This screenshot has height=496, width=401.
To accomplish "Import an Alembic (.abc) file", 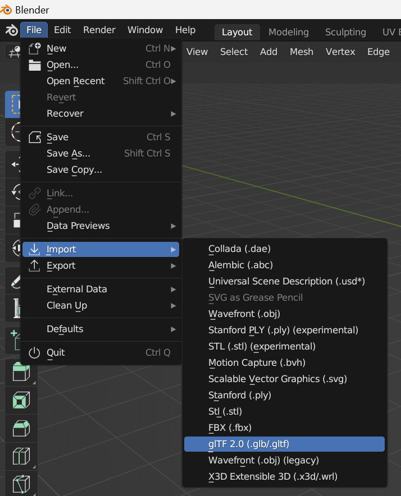I will pos(284,265).
